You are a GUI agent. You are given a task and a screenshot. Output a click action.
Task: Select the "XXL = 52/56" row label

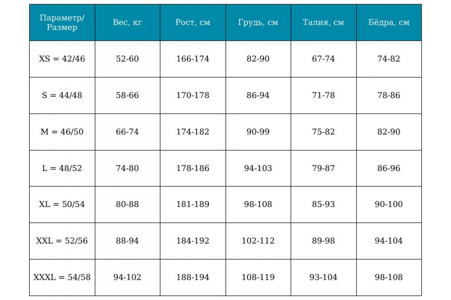tap(62, 241)
